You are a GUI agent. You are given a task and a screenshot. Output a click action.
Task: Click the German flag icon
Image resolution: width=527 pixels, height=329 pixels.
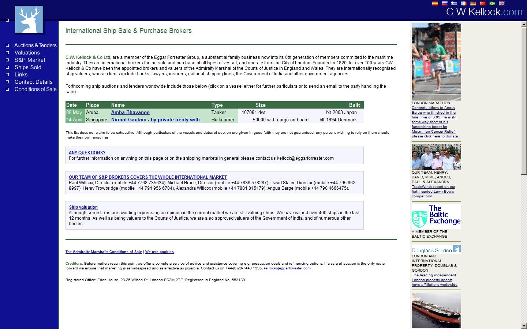[473, 4]
